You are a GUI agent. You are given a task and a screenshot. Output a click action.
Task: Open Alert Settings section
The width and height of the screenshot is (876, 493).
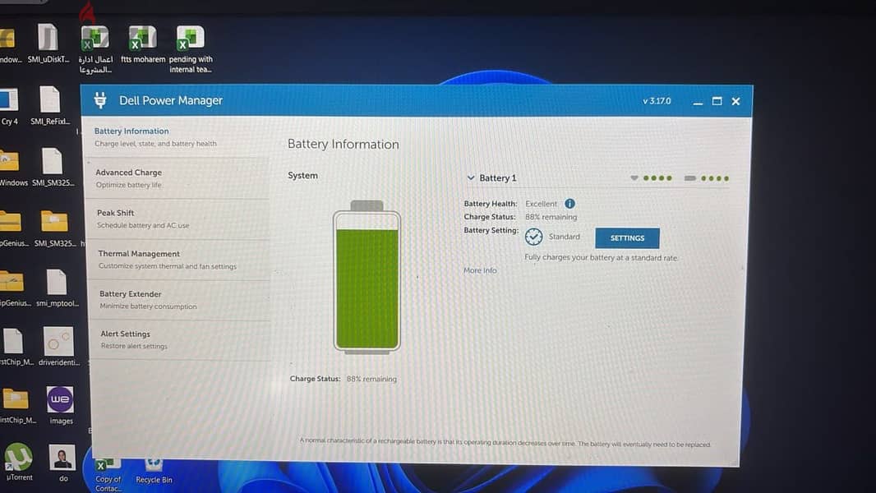pyautogui.click(x=180, y=339)
